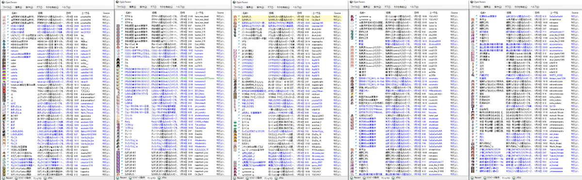Screen dimensions: 582x180
Task: Open ファイル menu in the leftmost window
Action: (x=7, y=7)
